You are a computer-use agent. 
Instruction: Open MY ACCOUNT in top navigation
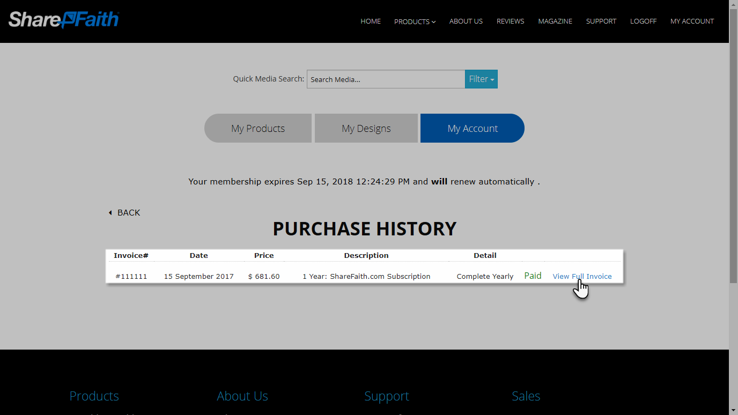point(692,21)
